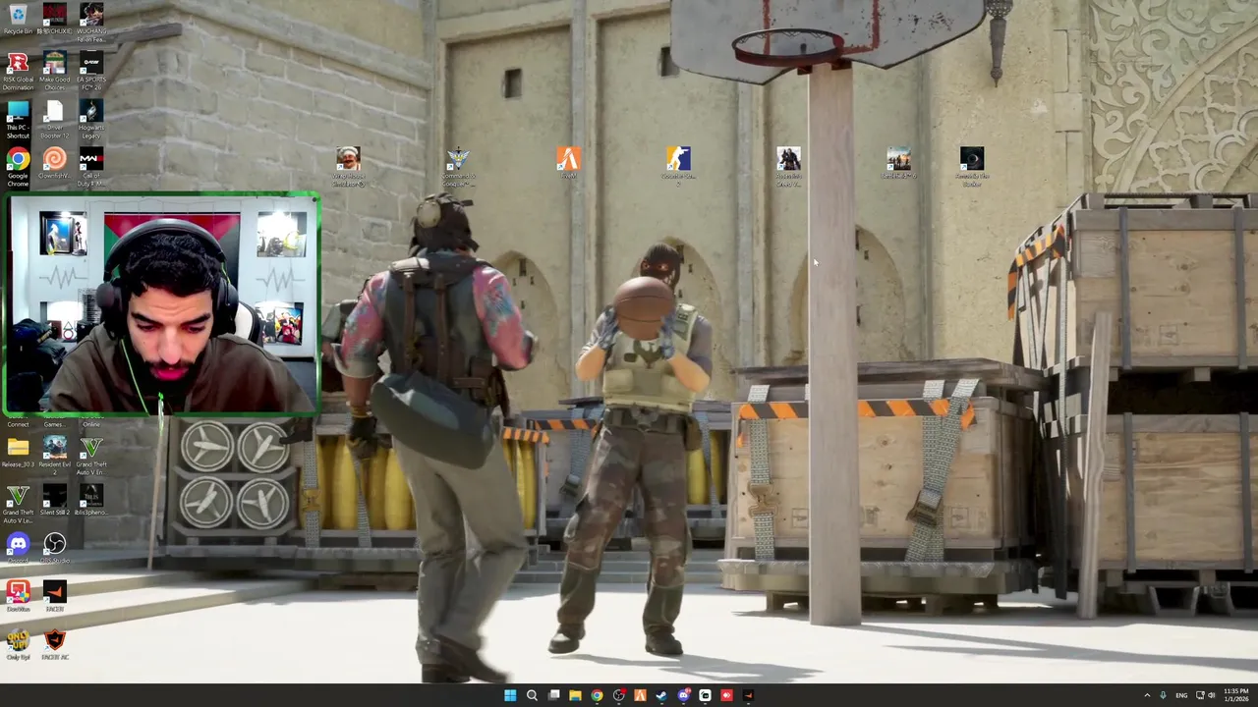Launch Clownfish voice changer shortcut
This screenshot has width=1258, height=707.
tap(54, 164)
